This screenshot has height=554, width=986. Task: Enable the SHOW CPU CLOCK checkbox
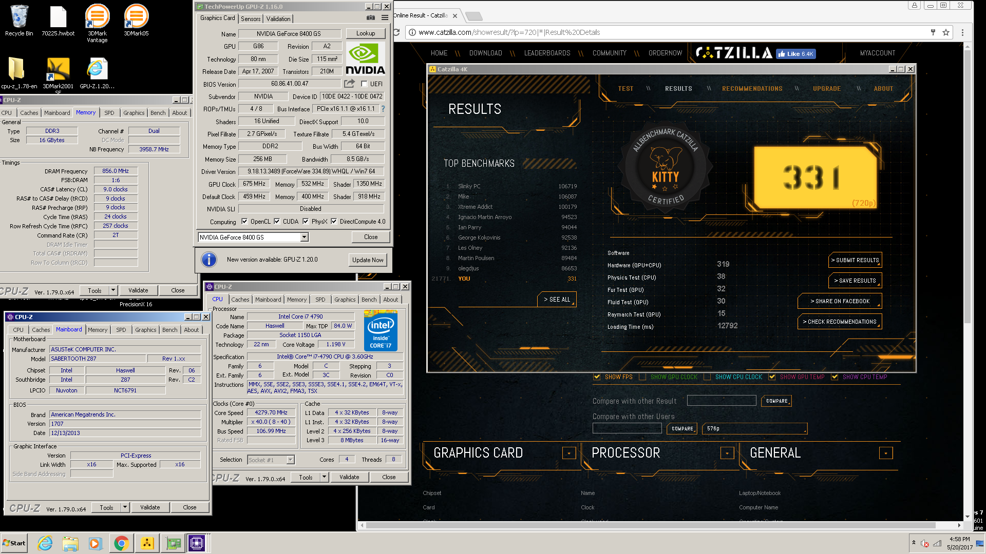click(x=707, y=377)
